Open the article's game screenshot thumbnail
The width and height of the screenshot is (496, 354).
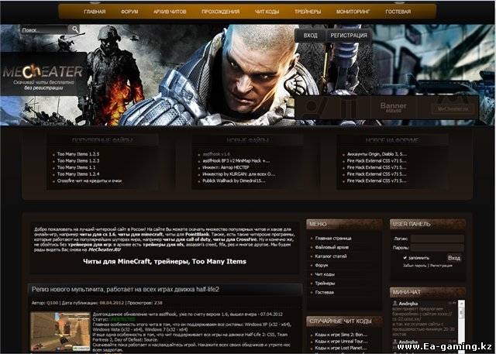[60, 332]
